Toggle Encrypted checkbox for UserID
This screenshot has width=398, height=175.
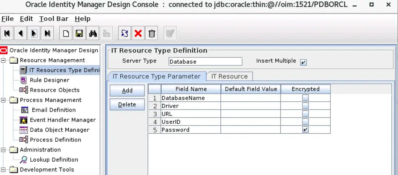[x=305, y=121]
